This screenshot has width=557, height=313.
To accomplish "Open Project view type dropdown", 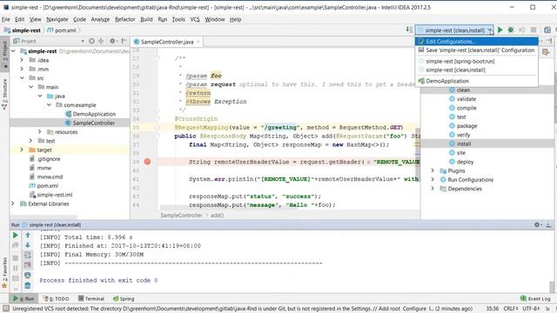I will click(x=83, y=41).
